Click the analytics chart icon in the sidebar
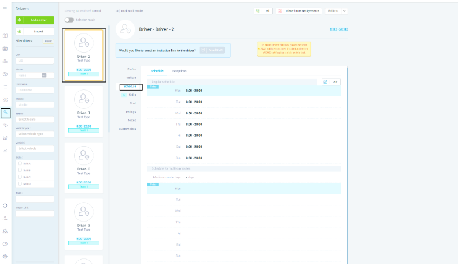Viewport: 458px width, 266px height. coord(5,151)
